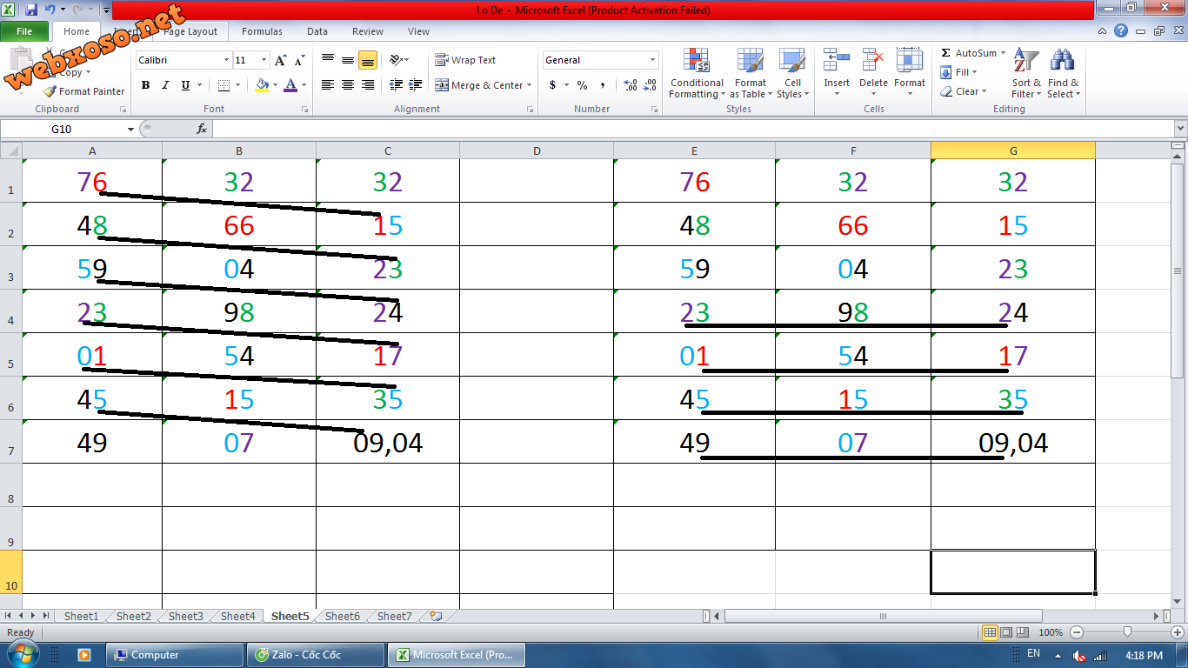
Task: Click the Zoom In plus button
Action: (1176, 632)
